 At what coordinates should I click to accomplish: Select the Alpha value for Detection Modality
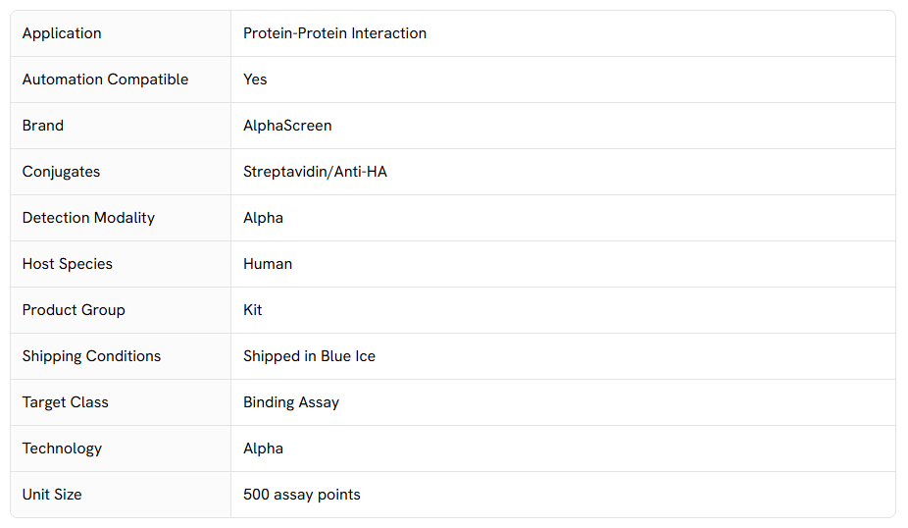point(263,218)
